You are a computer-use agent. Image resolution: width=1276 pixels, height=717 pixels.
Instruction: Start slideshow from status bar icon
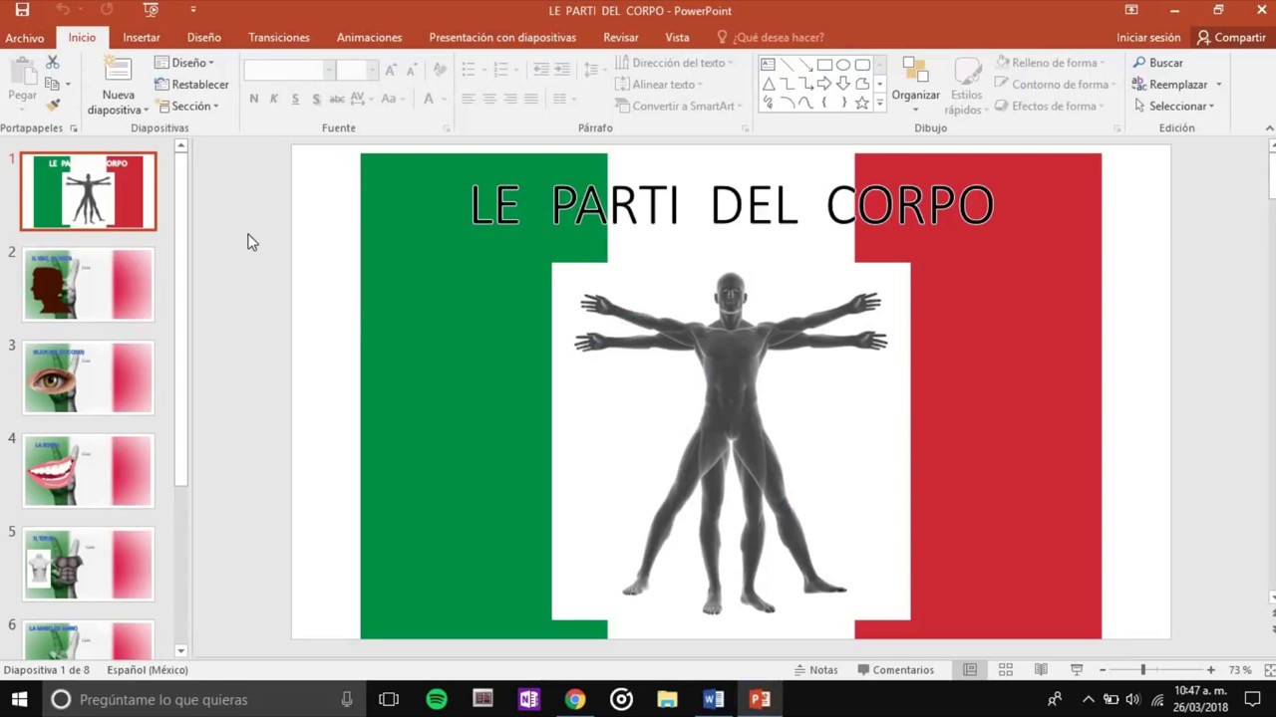coord(1077,670)
